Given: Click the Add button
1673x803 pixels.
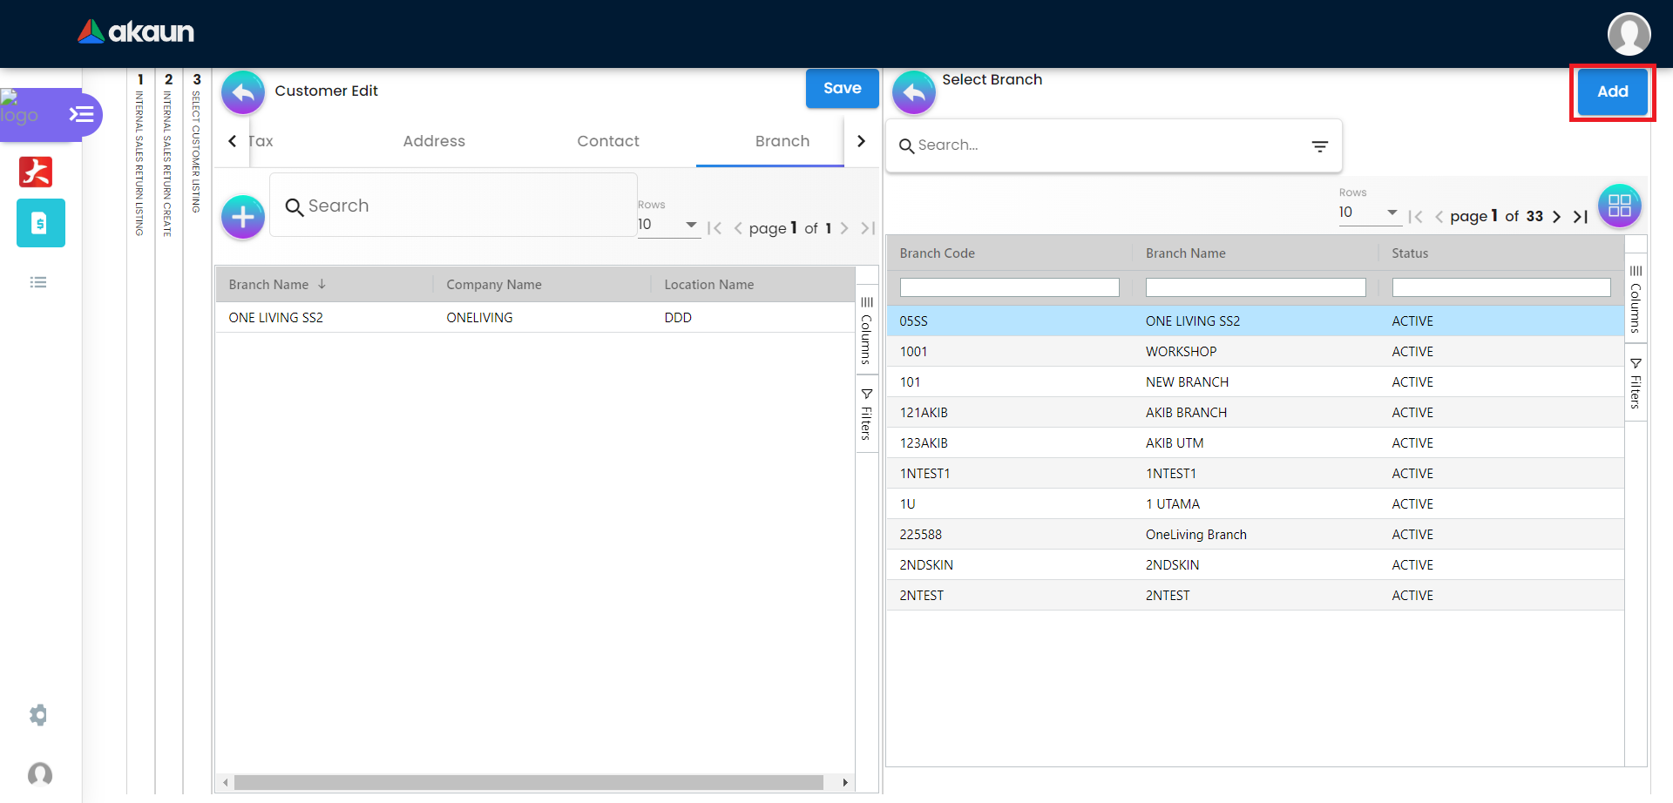Looking at the screenshot, I should coord(1612,91).
